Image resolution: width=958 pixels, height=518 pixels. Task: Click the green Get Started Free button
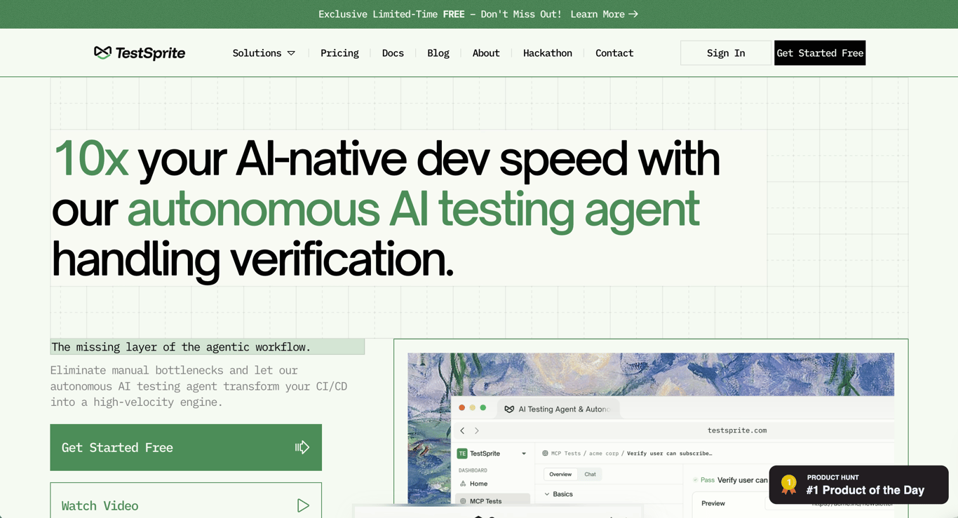click(x=186, y=447)
